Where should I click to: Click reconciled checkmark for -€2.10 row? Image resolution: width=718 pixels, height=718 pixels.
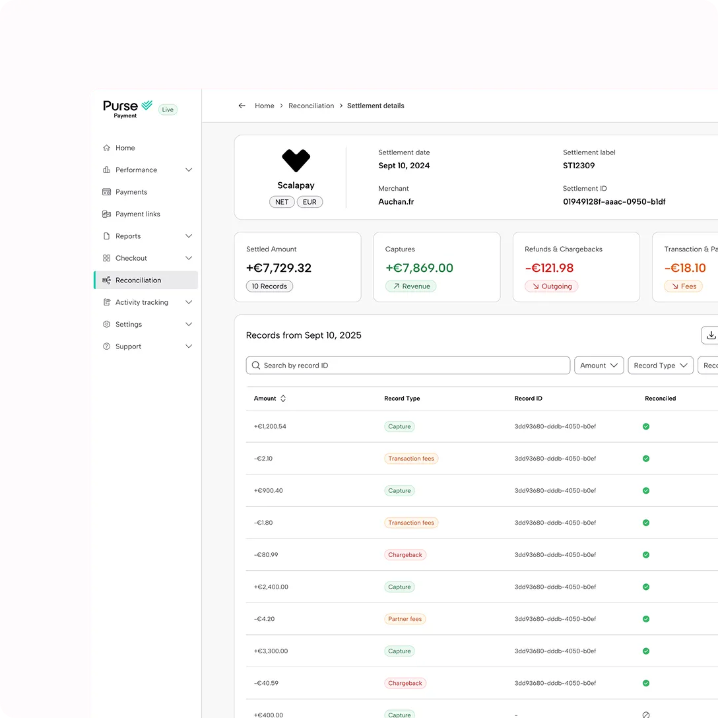[x=645, y=459]
